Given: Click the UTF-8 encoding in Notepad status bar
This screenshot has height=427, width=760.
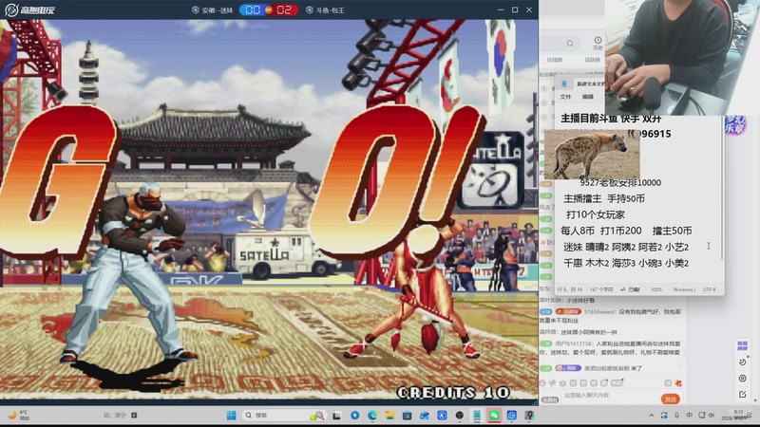Looking at the screenshot, I should tap(709, 289).
